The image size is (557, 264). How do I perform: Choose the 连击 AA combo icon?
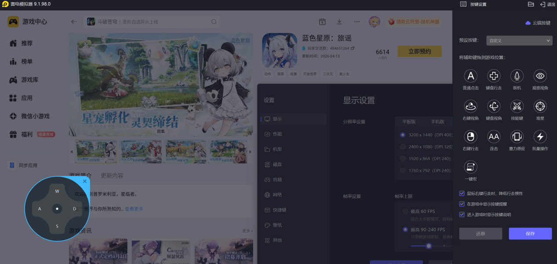click(x=494, y=136)
